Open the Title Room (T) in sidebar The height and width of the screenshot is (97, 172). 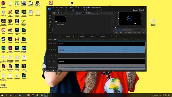pyautogui.click(x=50, y=27)
